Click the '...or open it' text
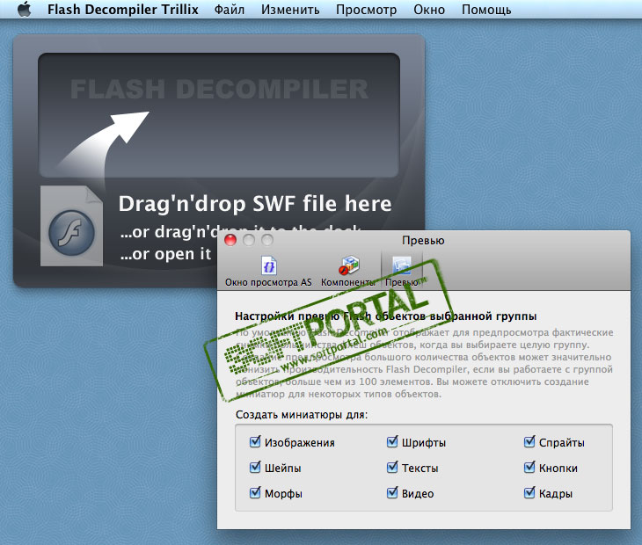This screenshot has width=642, height=545. point(165,254)
